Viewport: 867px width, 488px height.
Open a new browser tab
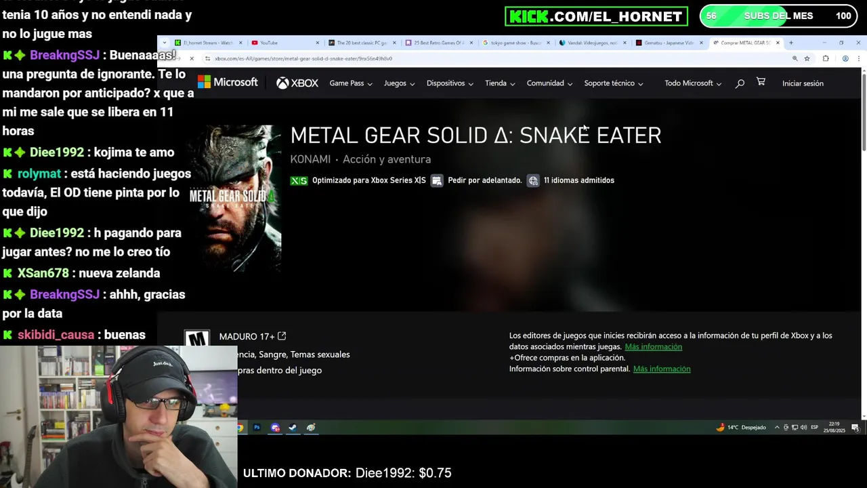tap(790, 43)
